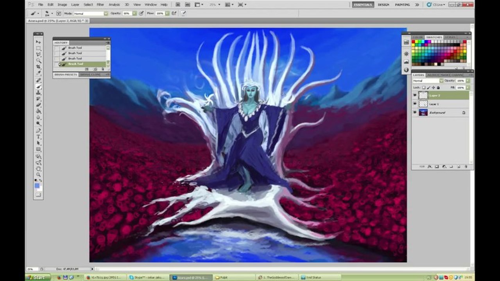Select the Lasso tool
This screenshot has height=281, width=500.
coord(38,55)
